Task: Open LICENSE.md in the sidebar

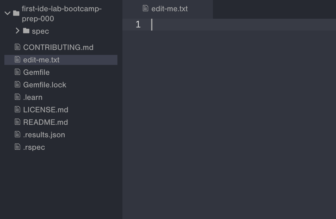Action: (46, 109)
